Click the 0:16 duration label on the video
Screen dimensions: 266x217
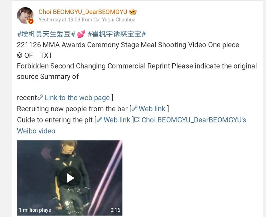click(115, 210)
